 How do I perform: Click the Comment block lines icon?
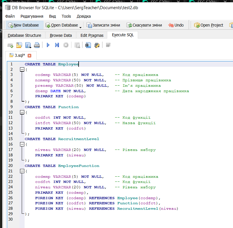[x=108, y=45]
